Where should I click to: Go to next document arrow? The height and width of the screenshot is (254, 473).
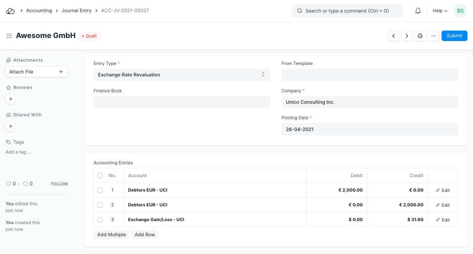pos(407,36)
